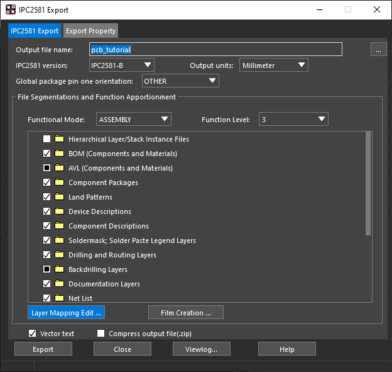
Task: Select the Component Descriptions row label
Action: [x=109, y=226]
